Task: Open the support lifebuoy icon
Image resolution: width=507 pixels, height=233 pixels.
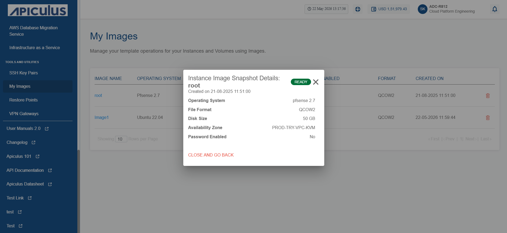Action: coord(358,9)
